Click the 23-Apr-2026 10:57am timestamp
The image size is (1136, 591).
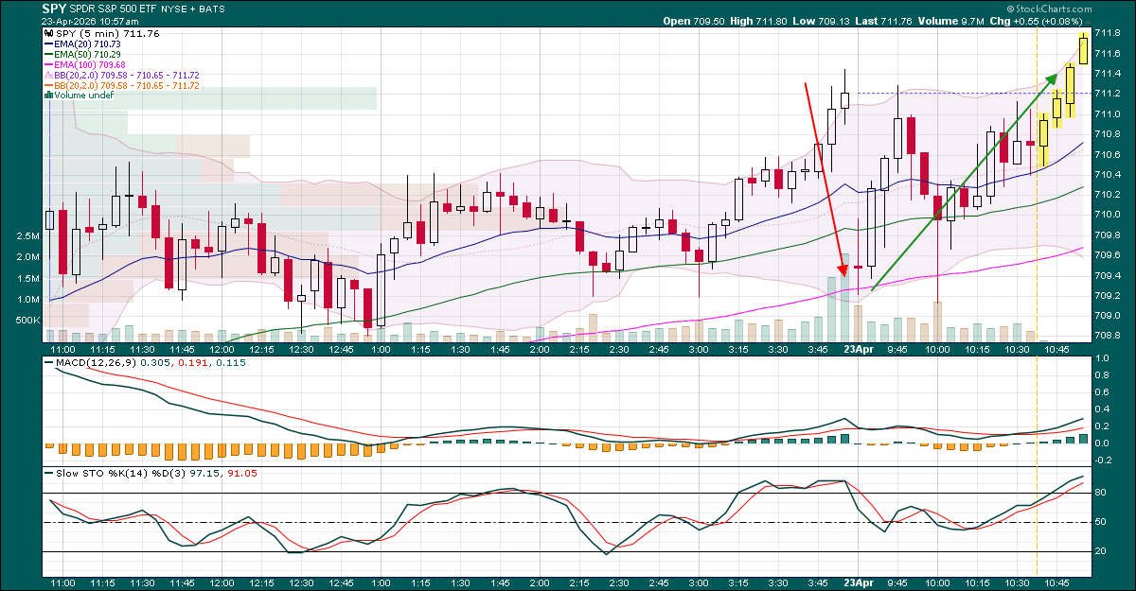click(92, 21)
